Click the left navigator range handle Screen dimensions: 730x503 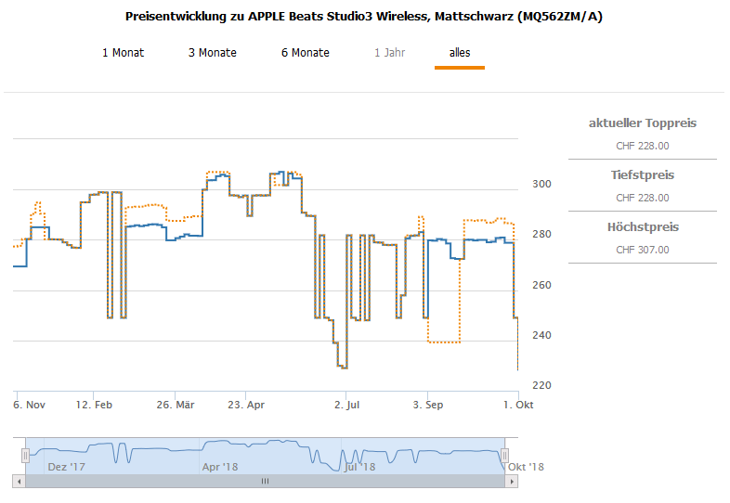[25, 455]
